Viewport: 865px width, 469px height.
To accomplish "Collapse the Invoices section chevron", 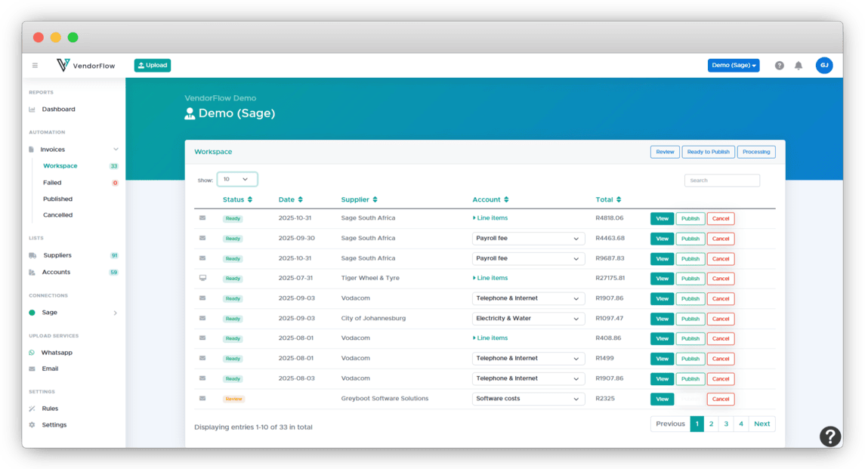I will tap(116, 150).
